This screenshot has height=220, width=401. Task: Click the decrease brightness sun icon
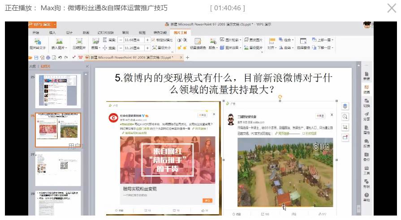click(x=185, y=48)
